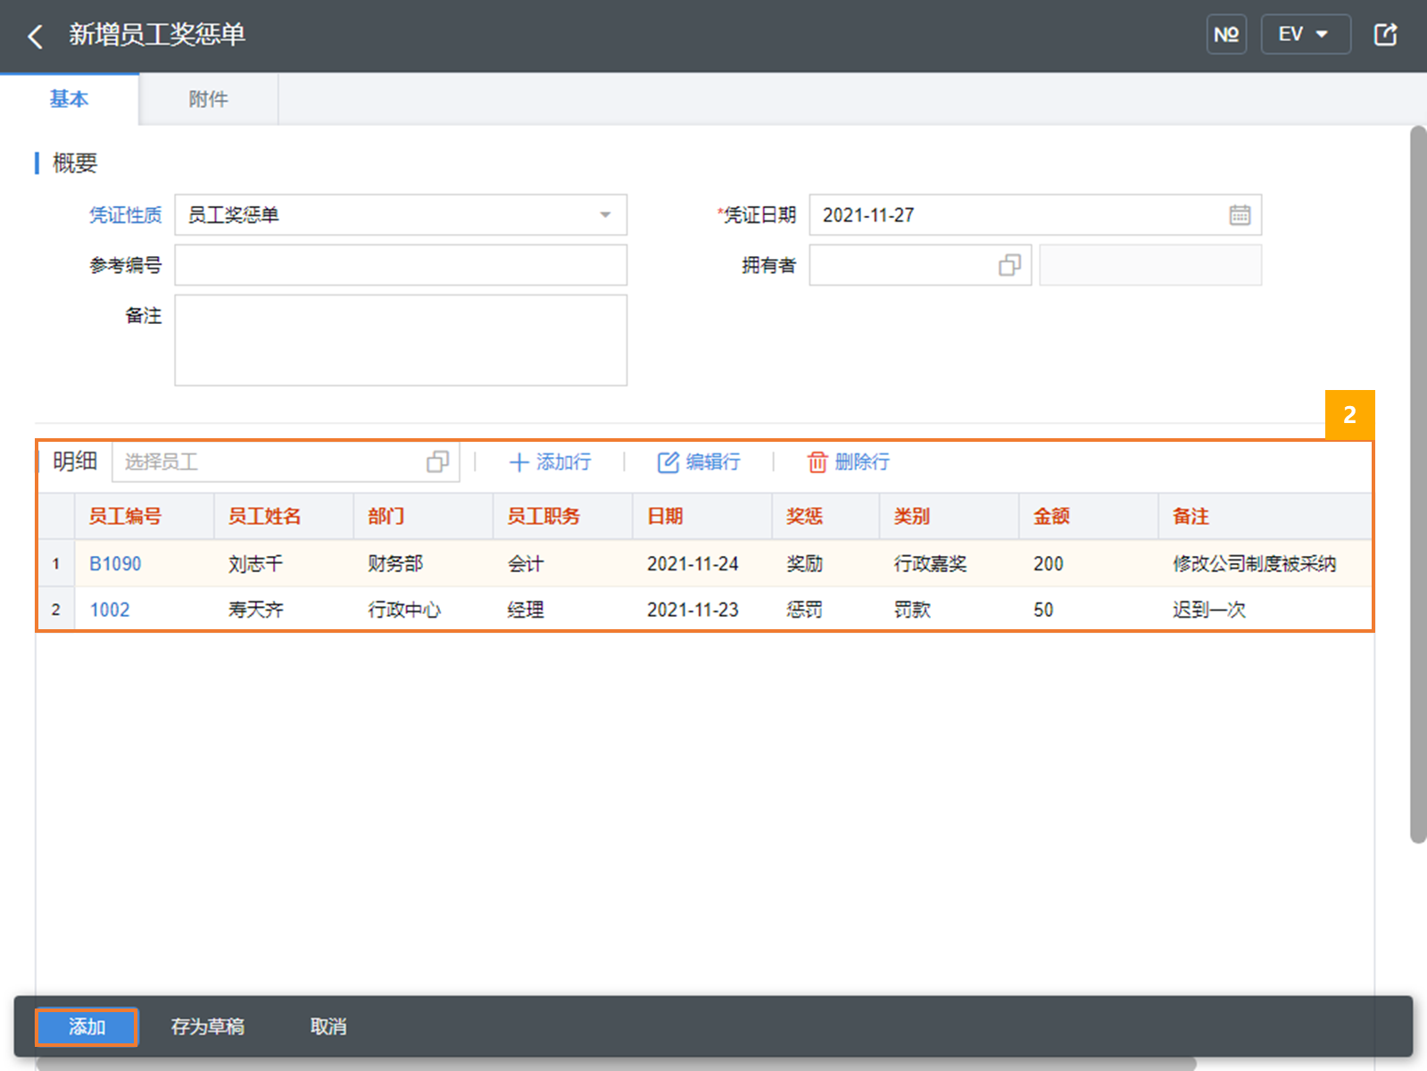Open employee link 1002
The image size is (1427, 1071).
click(110, 610)
